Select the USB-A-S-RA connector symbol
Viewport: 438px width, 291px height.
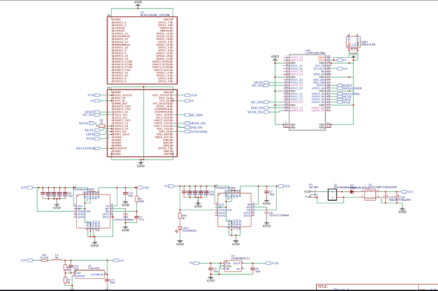click(353, 42)
